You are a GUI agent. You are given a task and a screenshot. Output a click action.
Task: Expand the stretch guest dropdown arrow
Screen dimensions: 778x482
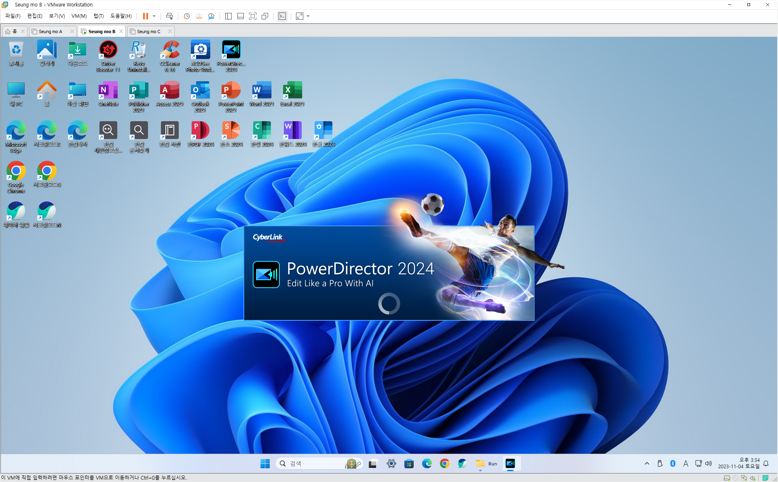308,16
